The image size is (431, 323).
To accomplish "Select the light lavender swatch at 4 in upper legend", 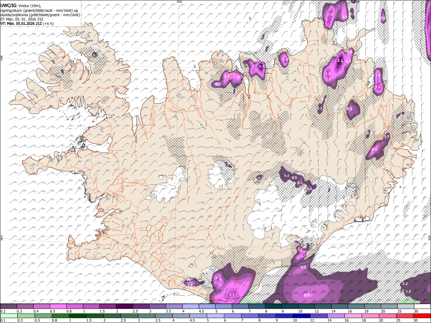I will pos(190,307).
